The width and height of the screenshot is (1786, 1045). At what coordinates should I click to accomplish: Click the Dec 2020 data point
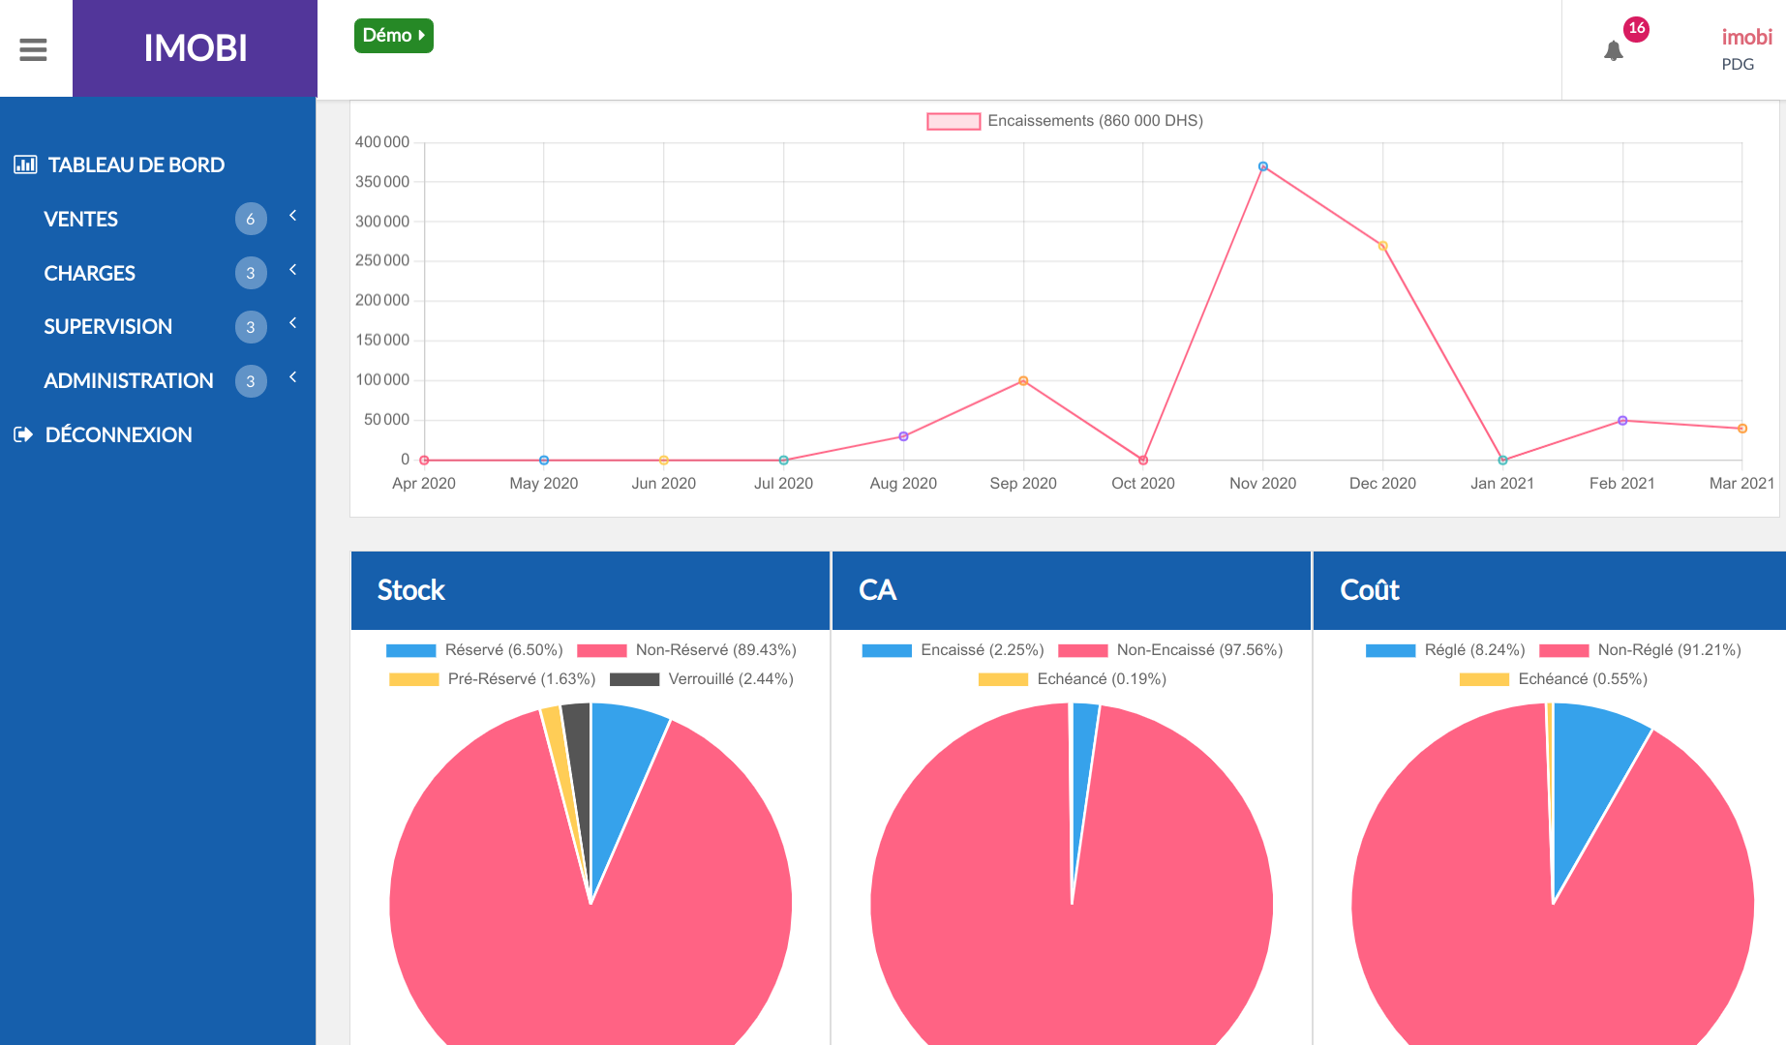click(1382, 246)
